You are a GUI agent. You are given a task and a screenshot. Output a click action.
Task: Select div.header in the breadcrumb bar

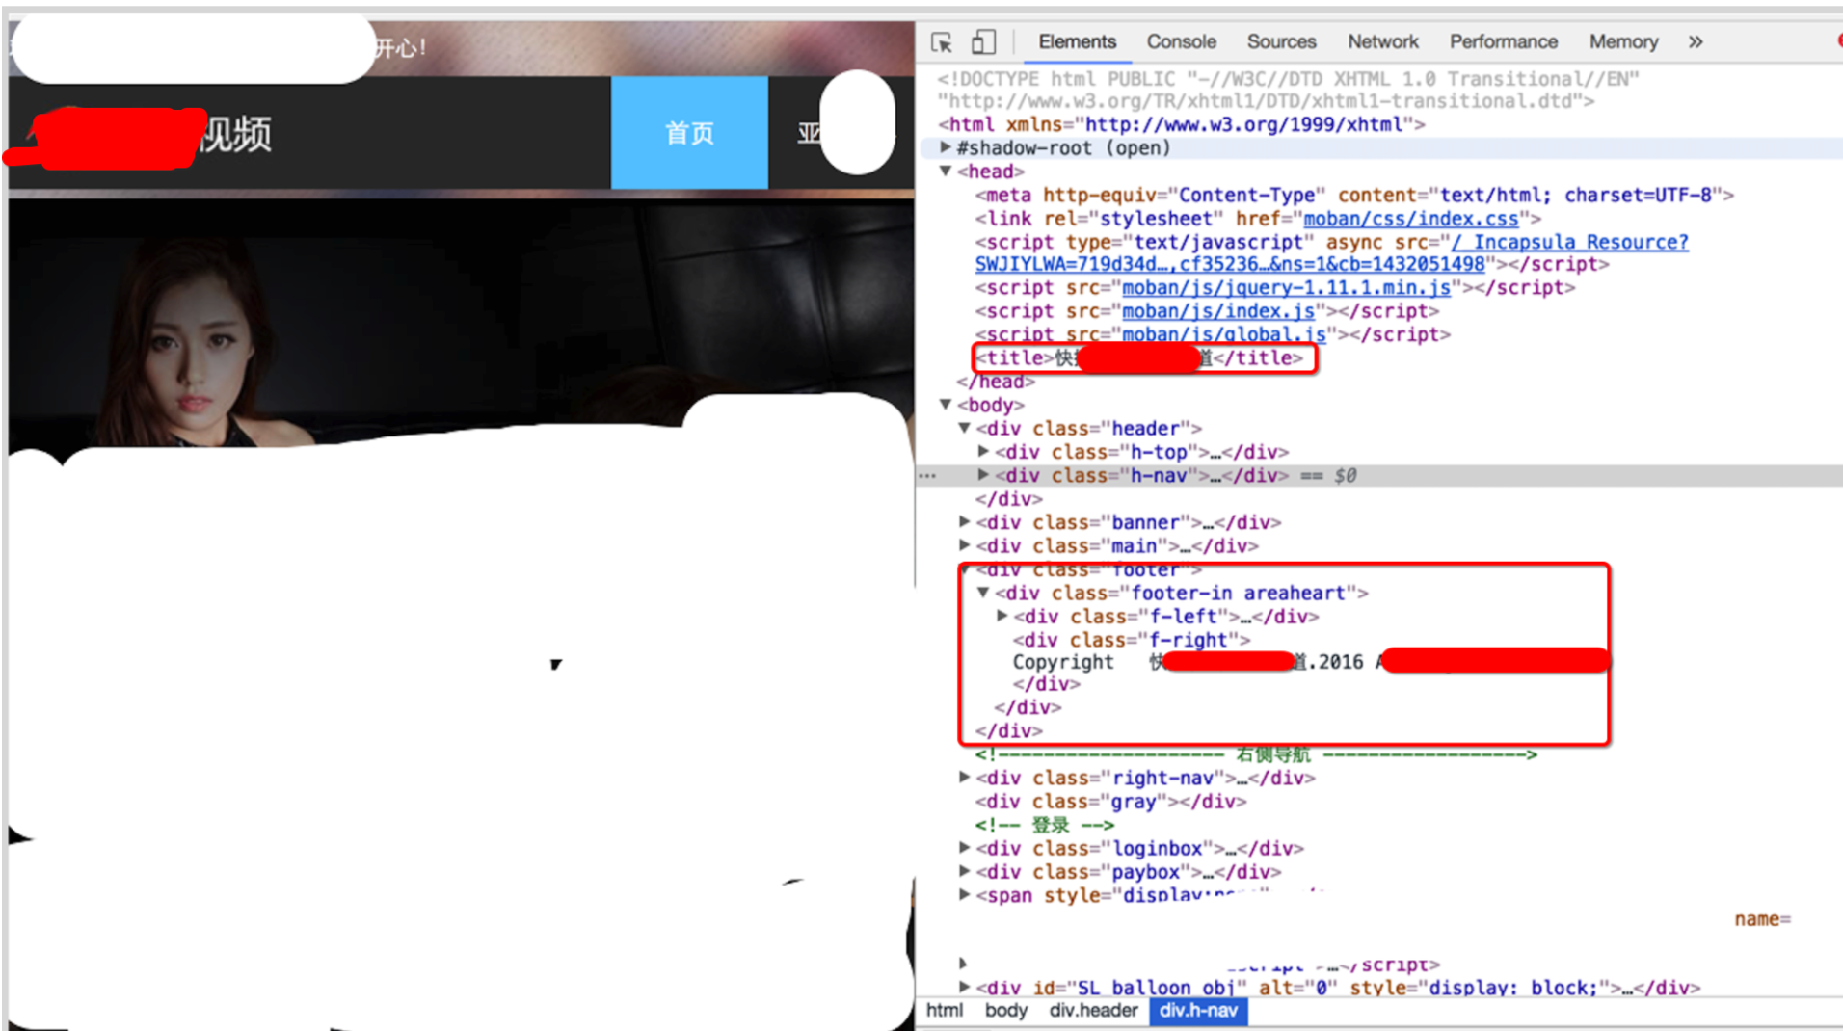click(1093, 1011)
